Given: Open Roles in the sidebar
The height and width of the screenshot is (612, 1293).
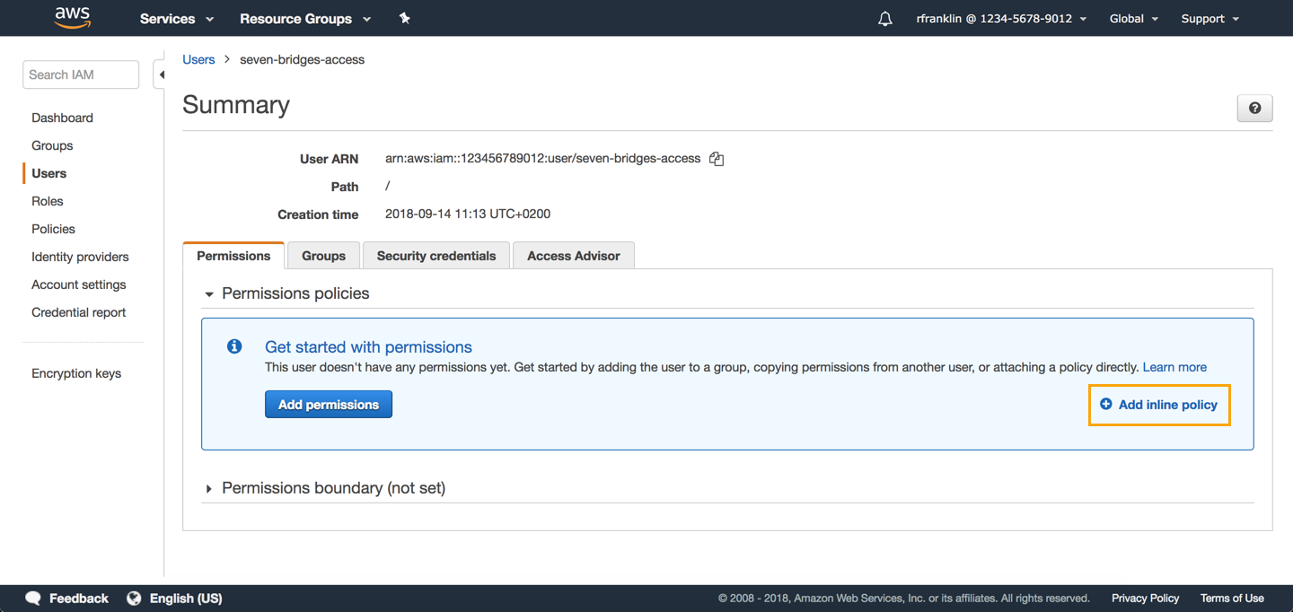Looking at the screenshot, I should [x=48, y=201].
